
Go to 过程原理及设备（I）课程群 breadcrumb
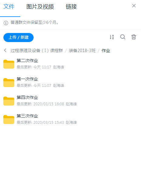coord(37,51)
